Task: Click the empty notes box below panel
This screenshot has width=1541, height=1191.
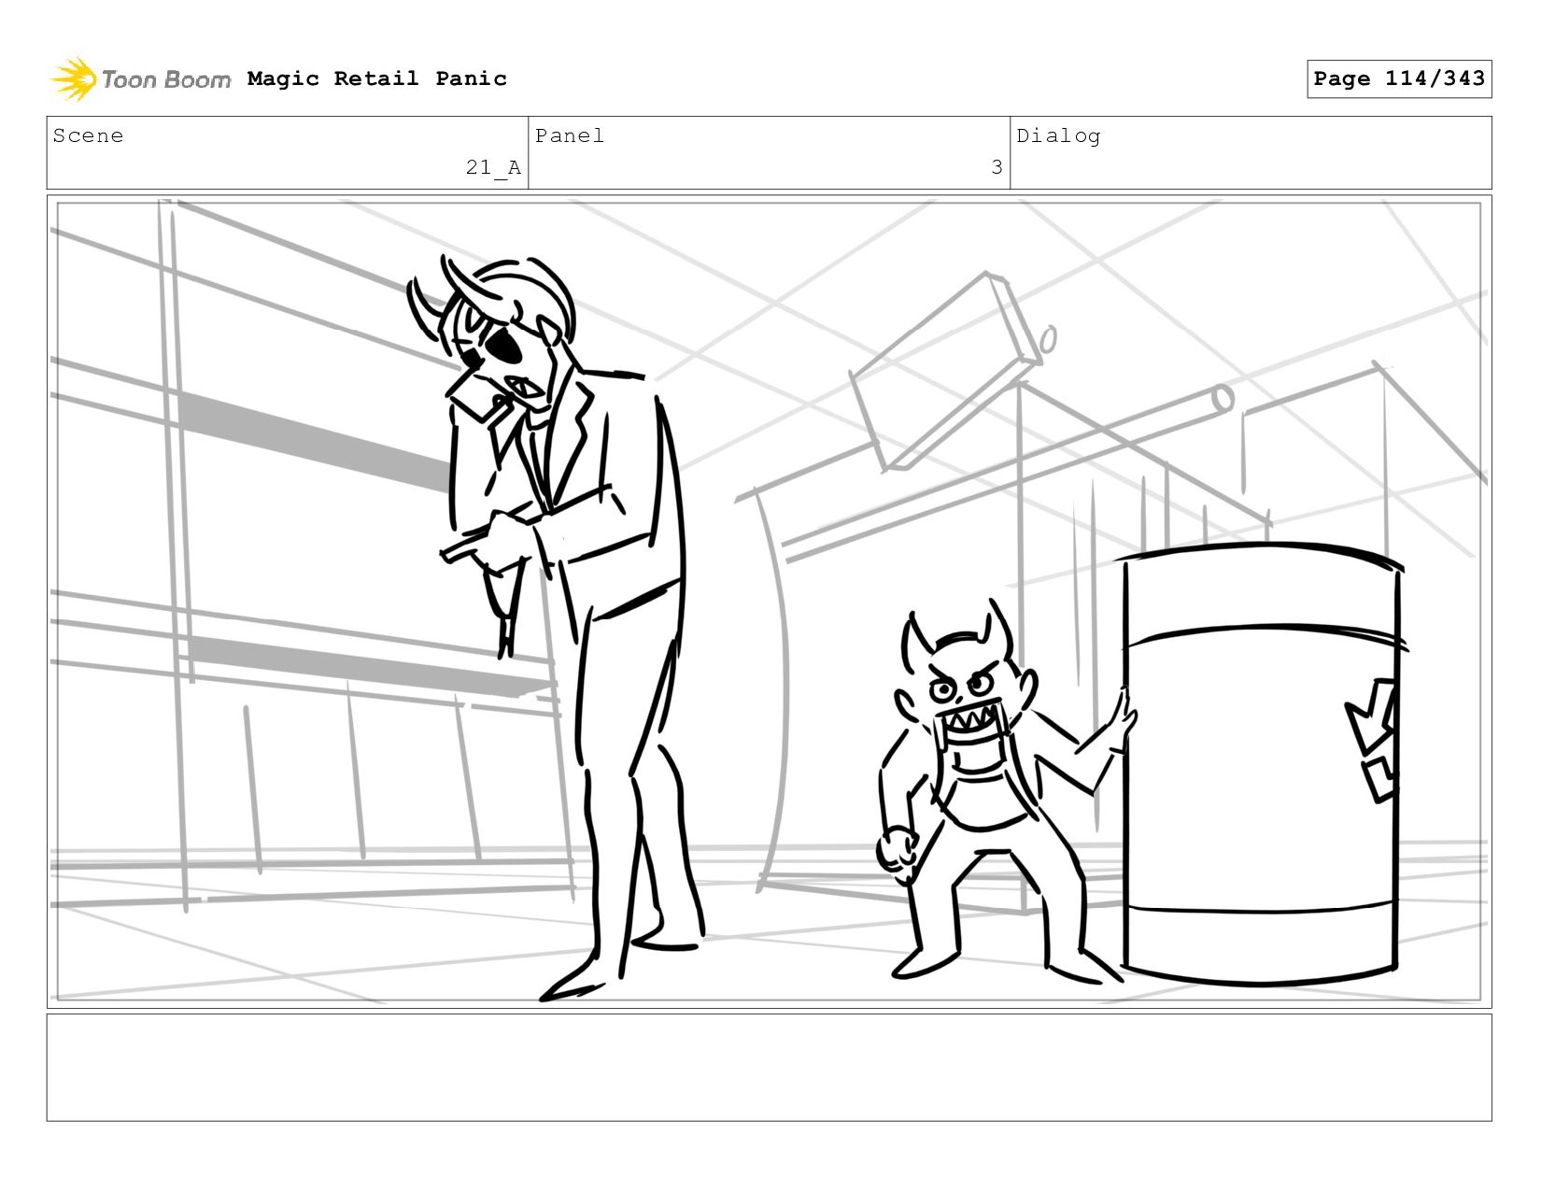Action: 769,1068
